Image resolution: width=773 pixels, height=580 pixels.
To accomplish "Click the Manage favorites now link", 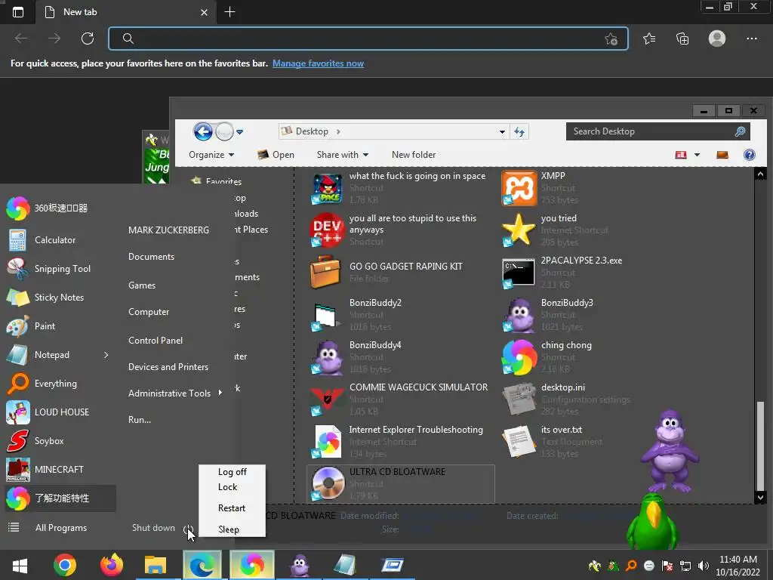I will [318, 63].
